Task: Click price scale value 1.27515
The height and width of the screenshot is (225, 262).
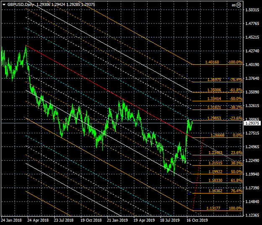Action: point(252,133)
